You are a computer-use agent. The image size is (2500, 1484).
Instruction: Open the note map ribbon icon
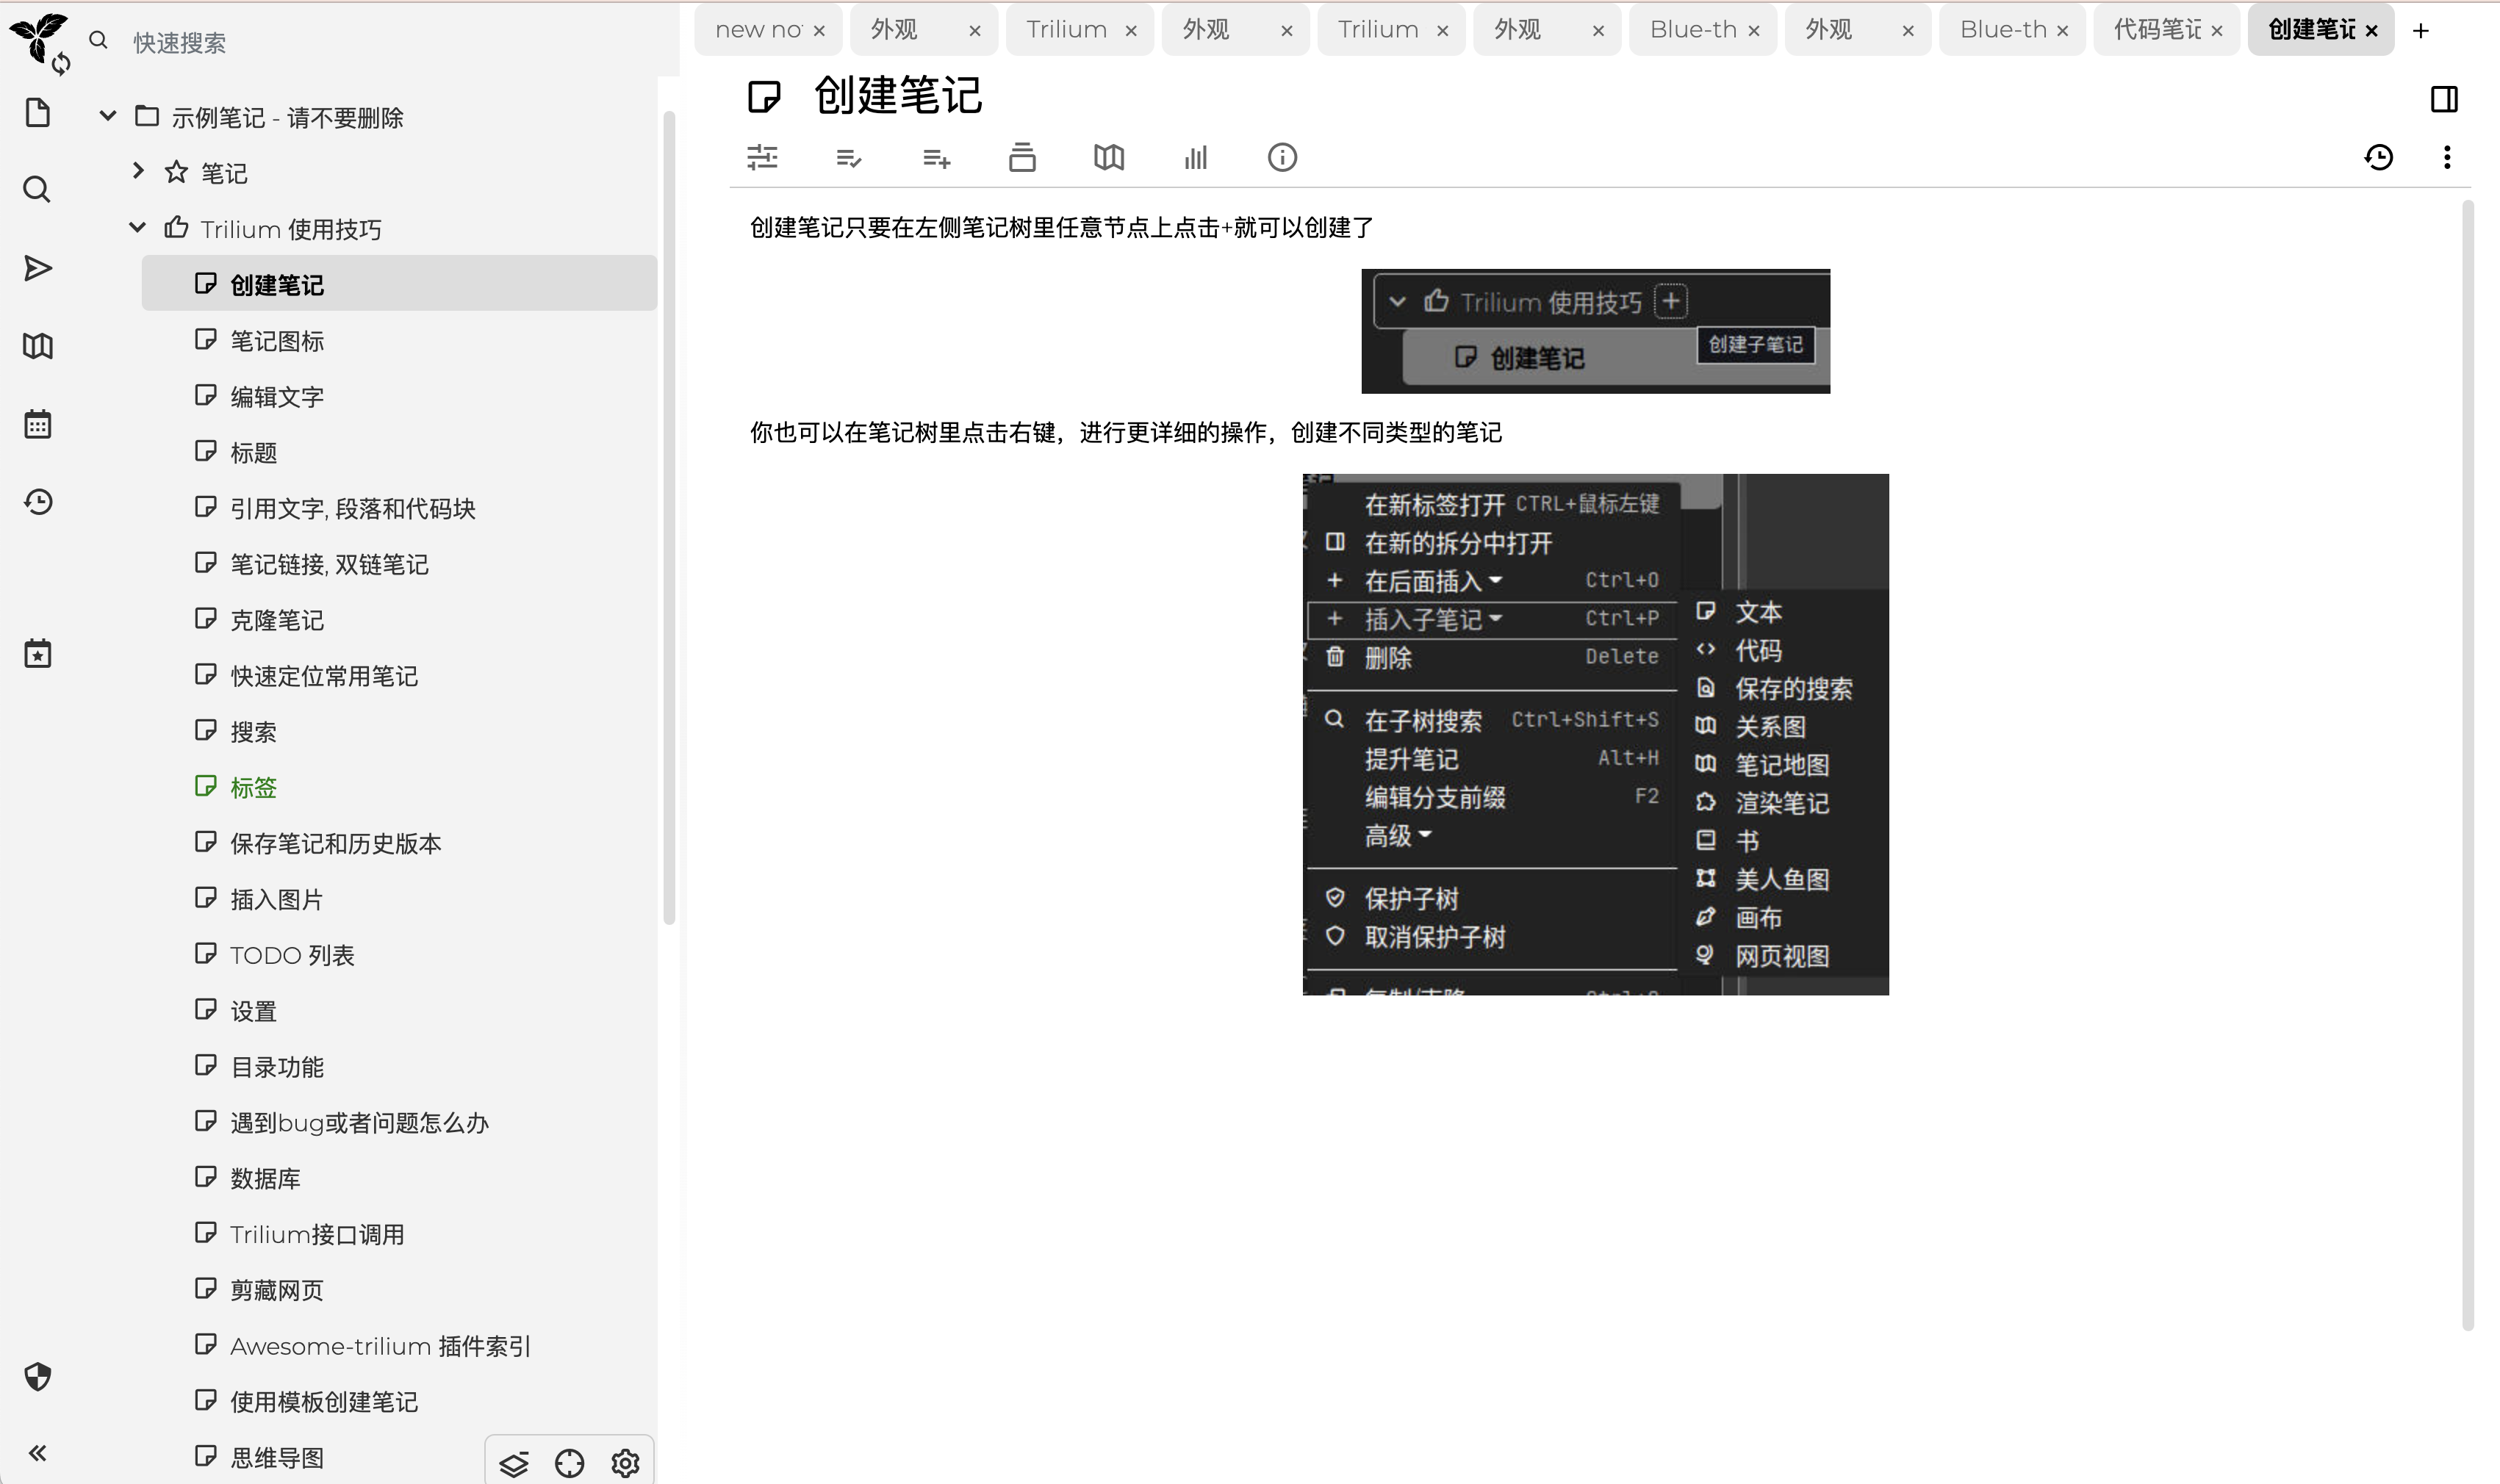click(1108, 157)
